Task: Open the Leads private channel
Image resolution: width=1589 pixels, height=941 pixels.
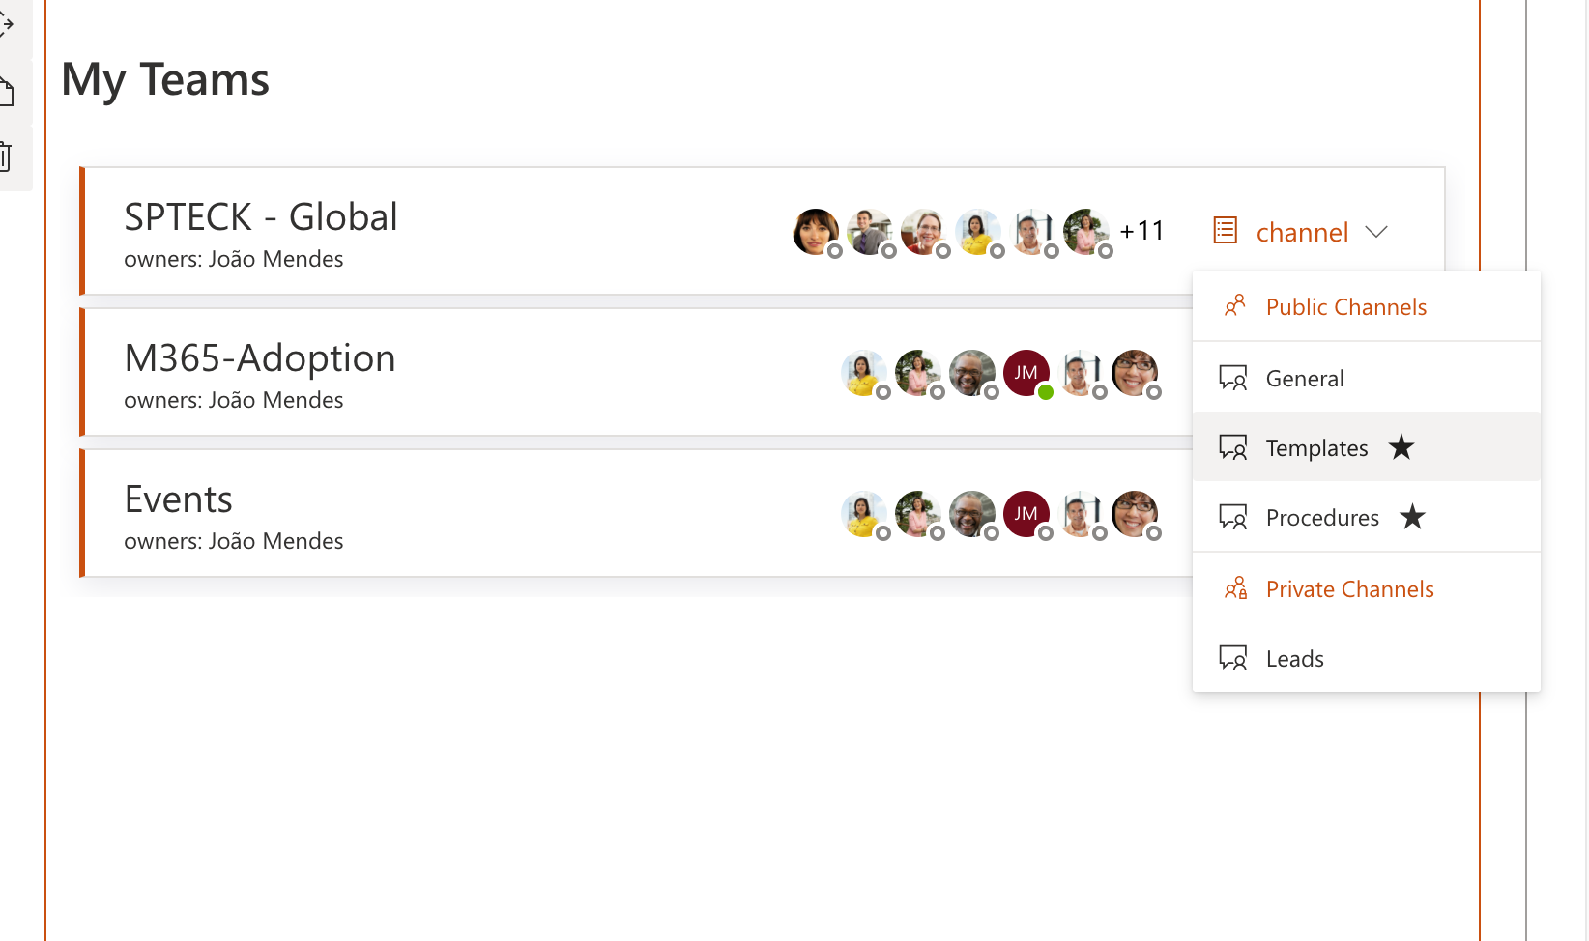Action: click(1367, 658)
